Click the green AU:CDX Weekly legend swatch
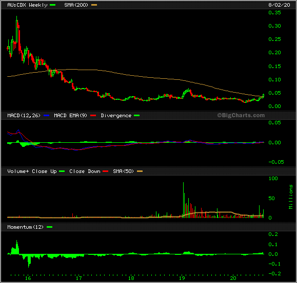Screen dimensions: 297x283 pos(52,5)
